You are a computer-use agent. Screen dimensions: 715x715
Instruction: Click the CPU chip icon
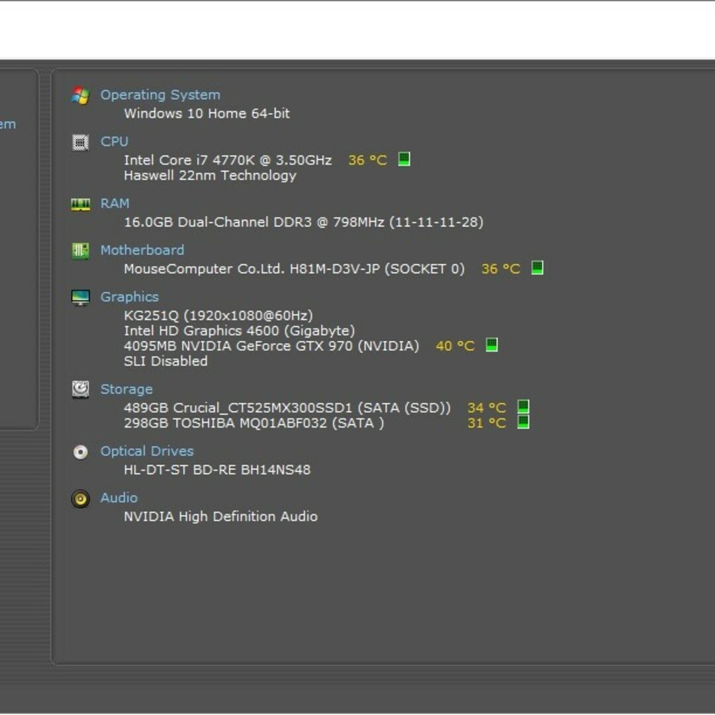coord(81,142)
